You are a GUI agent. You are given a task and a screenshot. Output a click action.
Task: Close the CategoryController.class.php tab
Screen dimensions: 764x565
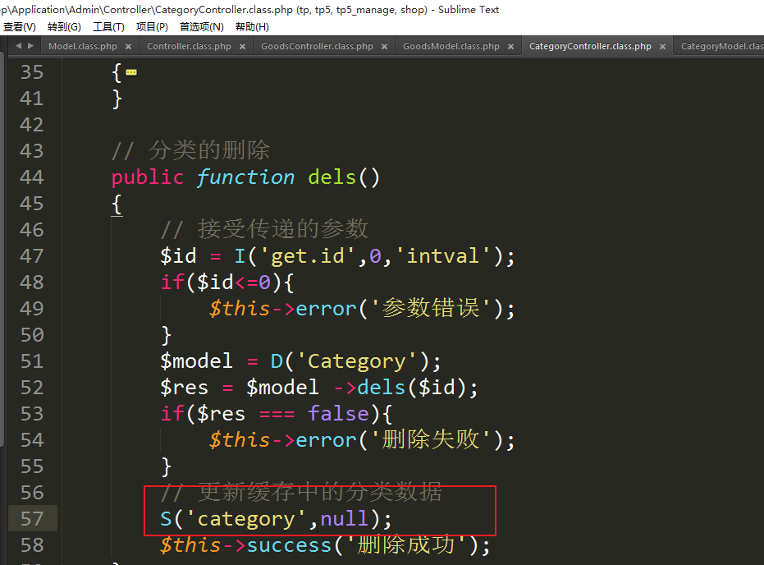[x=663, y=47]
